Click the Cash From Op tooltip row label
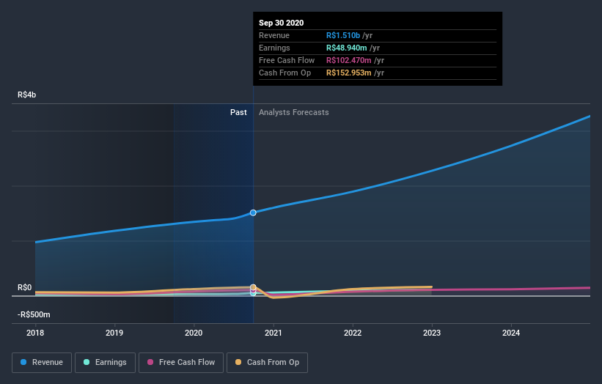602x384 pixels. pyautogui.click(x=285, y=73)
